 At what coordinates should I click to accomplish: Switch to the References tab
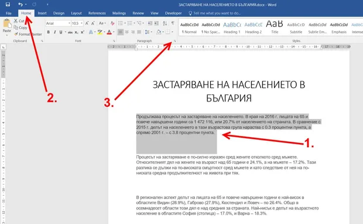[97, 13]
